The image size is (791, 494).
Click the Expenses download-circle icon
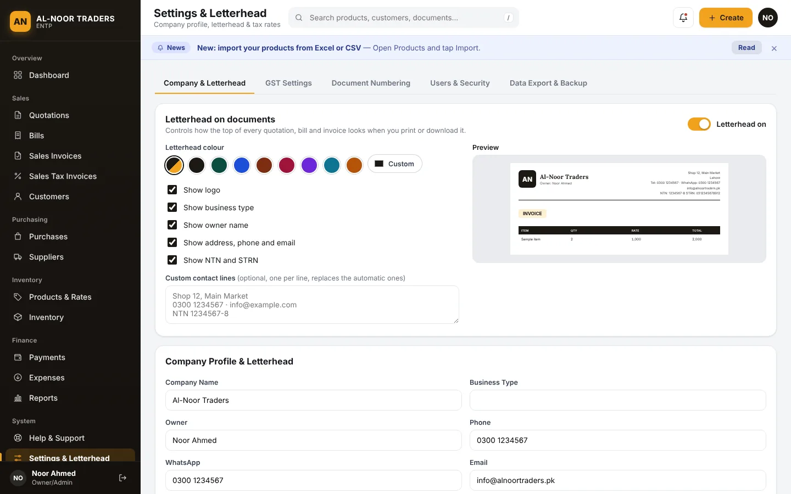(18, 378)
